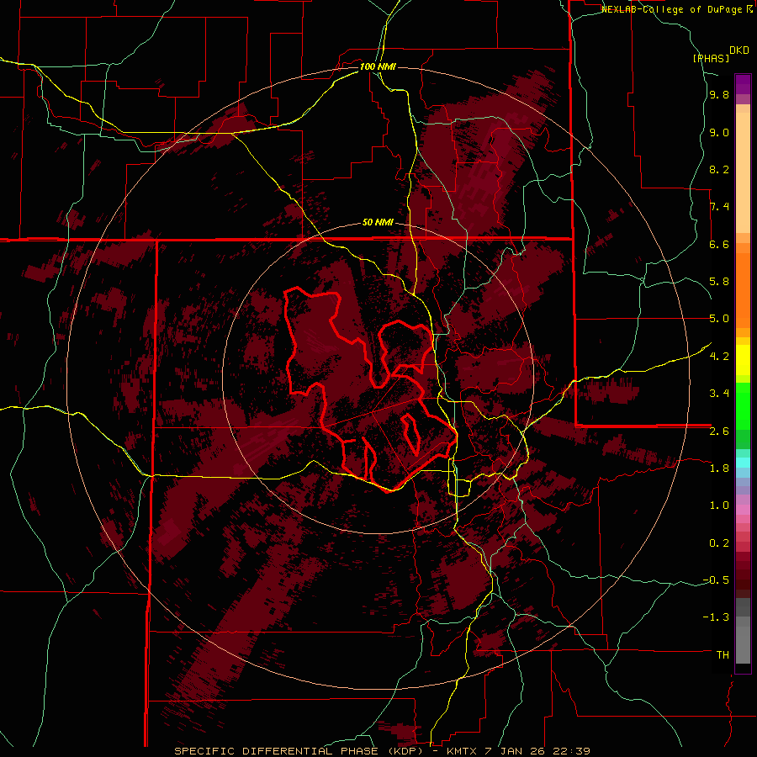Click the NEXLAB-College of DuPage label
Screen dimensions: 757x757
[x=674, y=9]
